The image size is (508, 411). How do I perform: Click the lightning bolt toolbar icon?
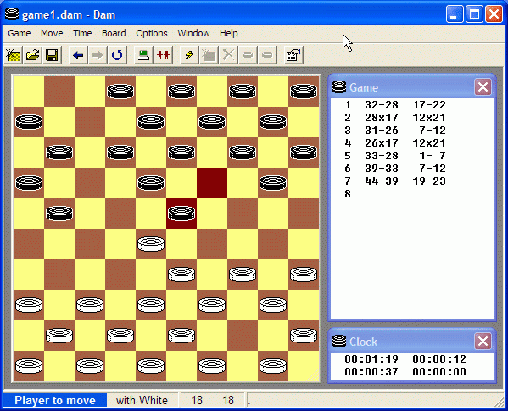(189, 55)
